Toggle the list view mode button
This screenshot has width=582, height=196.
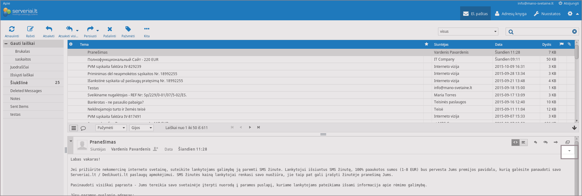[74, 128]
